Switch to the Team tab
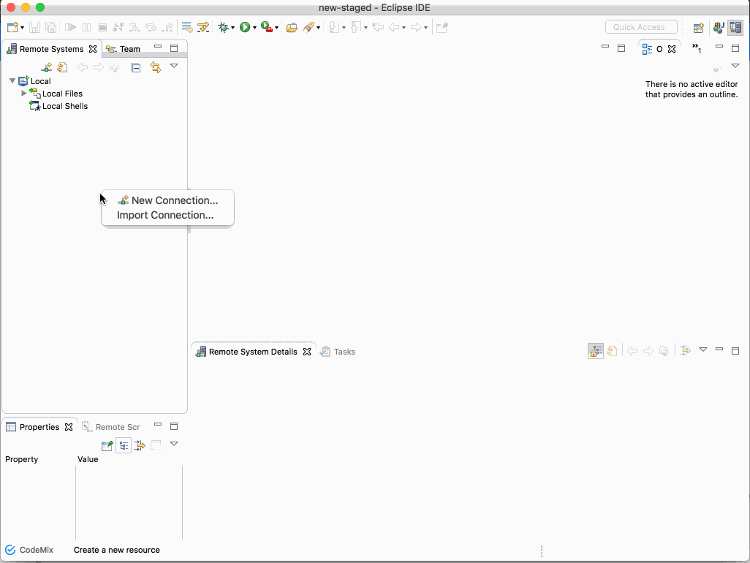 [x=124, y=49]
